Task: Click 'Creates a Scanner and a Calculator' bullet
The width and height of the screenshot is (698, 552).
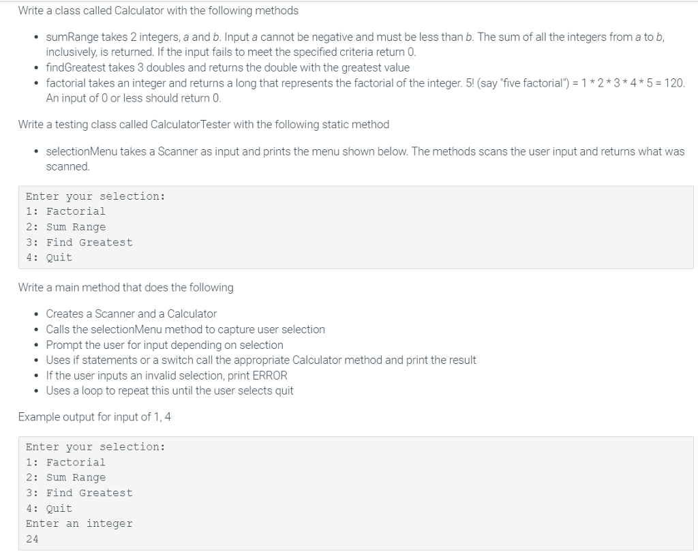Action: click(x=131, y=314)
